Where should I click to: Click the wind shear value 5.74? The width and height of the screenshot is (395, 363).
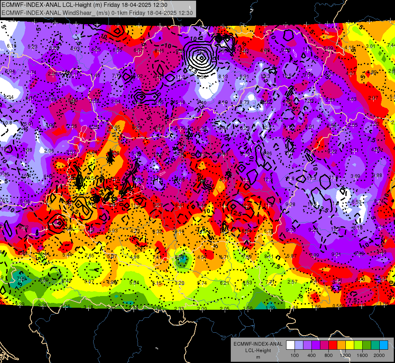point(202,283)
